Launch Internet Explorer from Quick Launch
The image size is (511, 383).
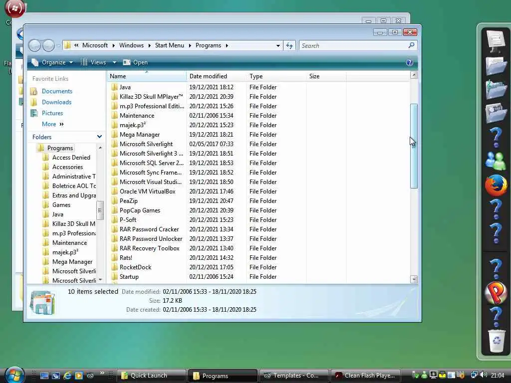67,376
